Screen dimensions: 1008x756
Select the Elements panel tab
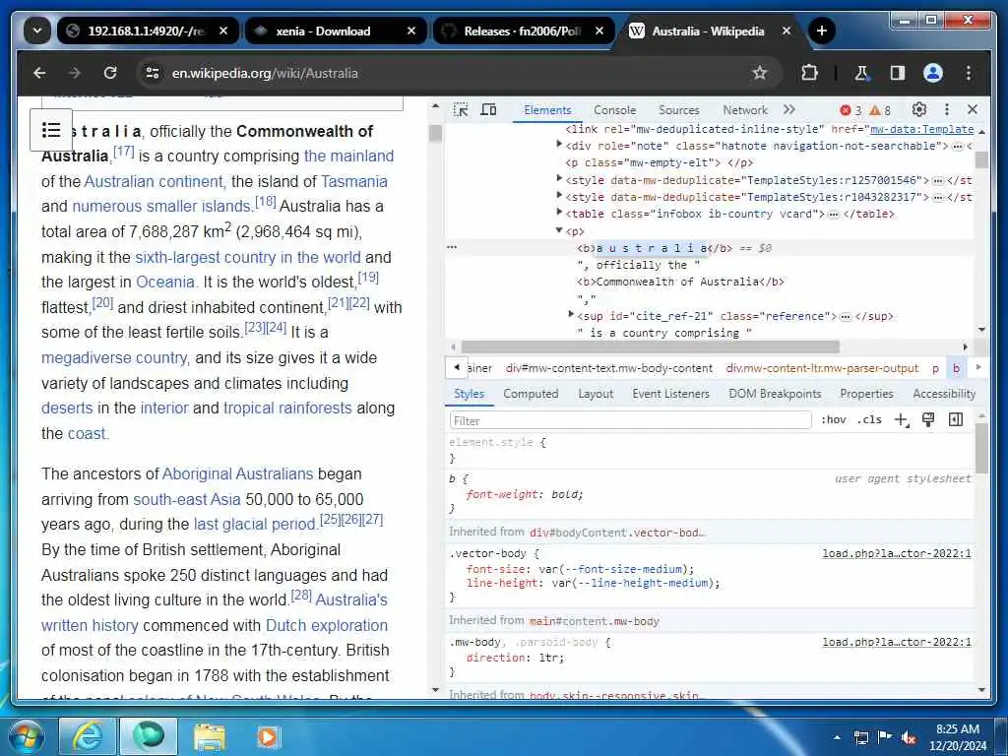coord(547,110)
